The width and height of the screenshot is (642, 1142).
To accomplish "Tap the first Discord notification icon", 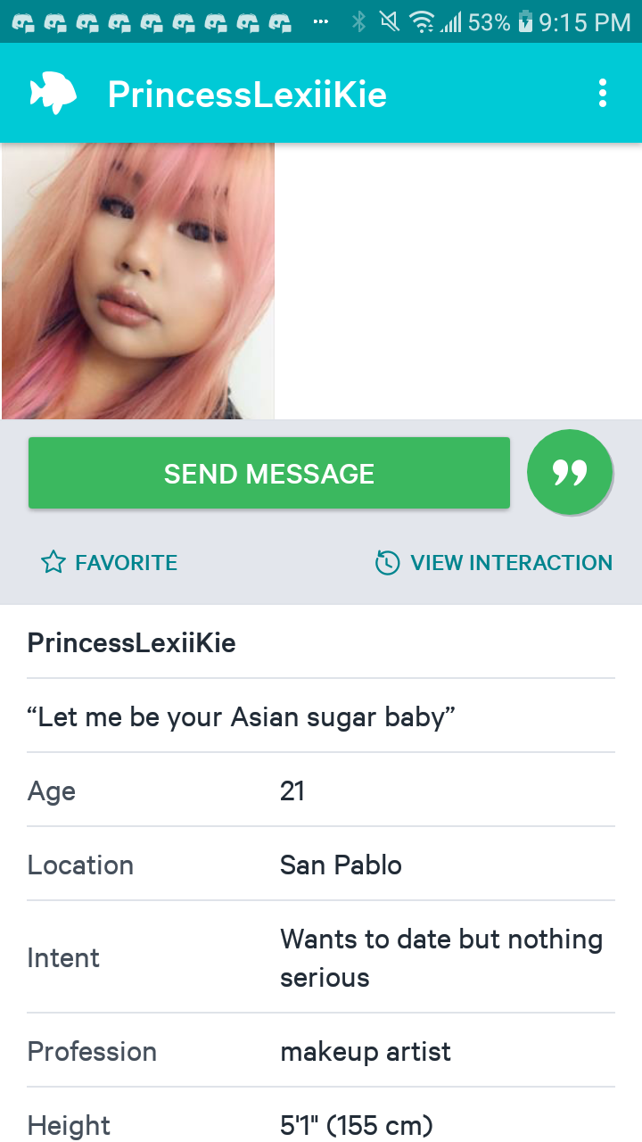I will click(23, 21).
